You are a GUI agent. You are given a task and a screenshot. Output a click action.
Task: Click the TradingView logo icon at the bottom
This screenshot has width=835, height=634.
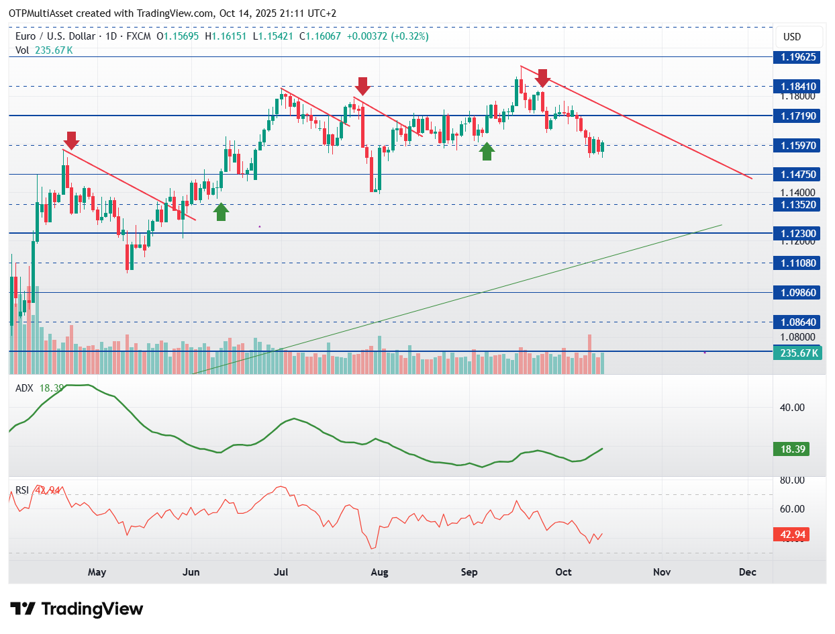click(x=23, y=609)
